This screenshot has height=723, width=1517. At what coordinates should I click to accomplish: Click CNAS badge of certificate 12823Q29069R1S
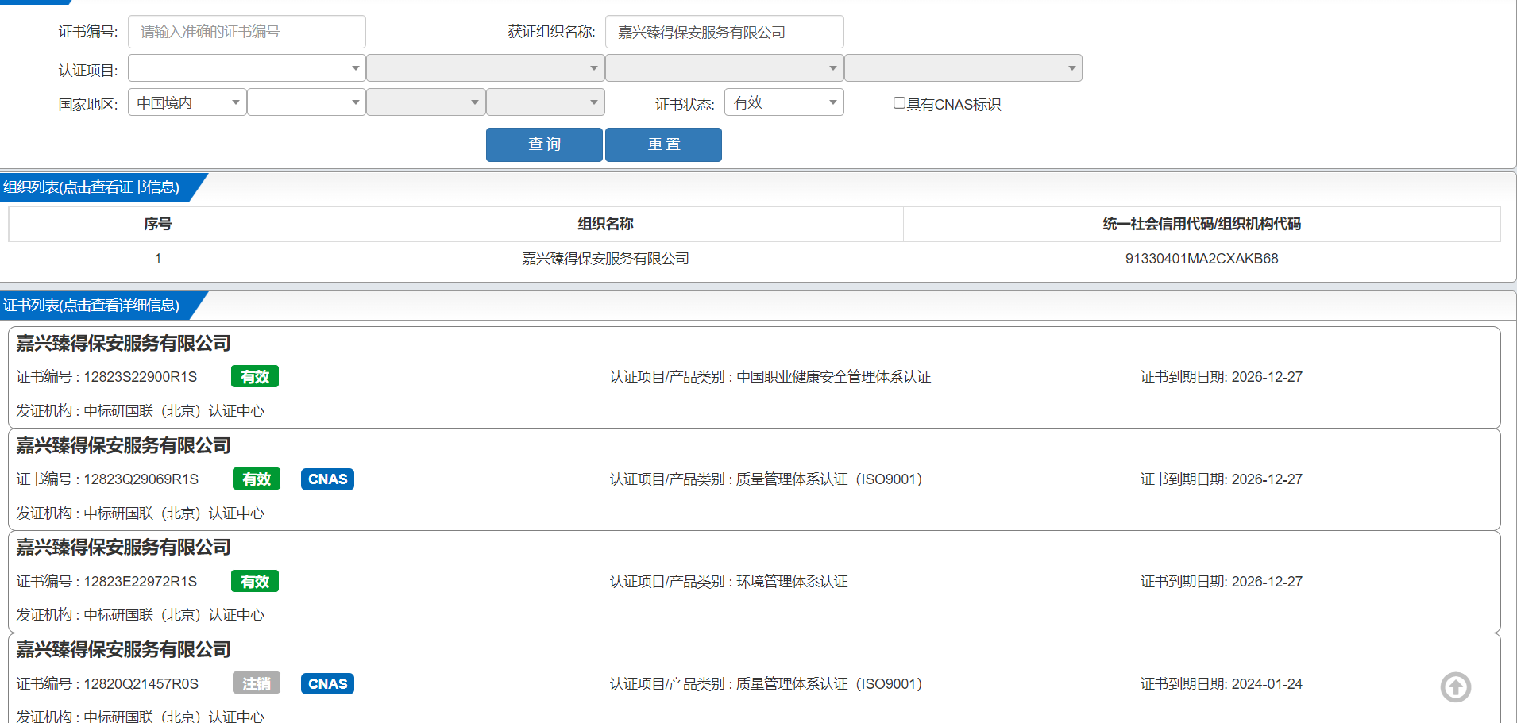[x=327, y=479]
